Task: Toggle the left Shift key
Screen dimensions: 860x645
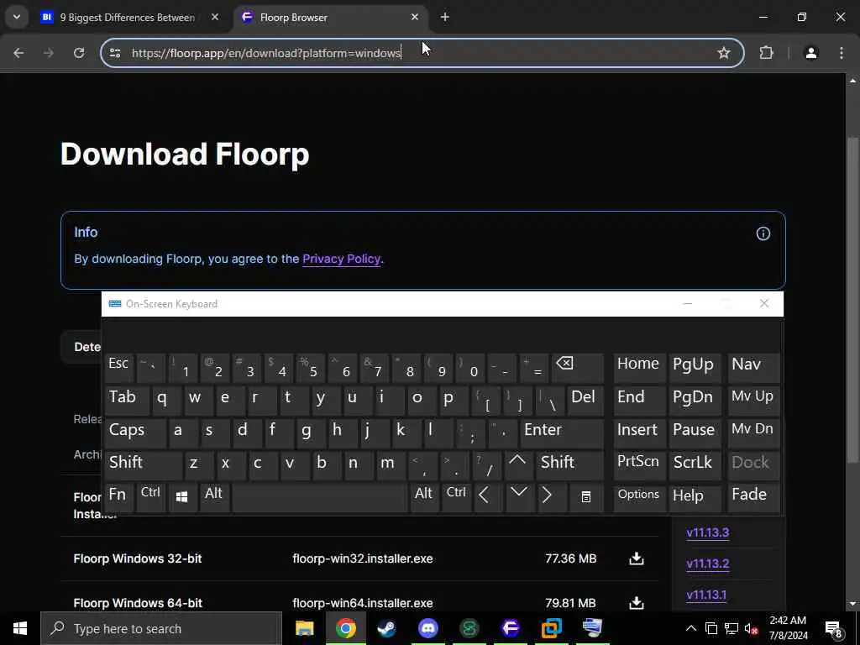Action: pyautogui.click(x=143, y=464)
